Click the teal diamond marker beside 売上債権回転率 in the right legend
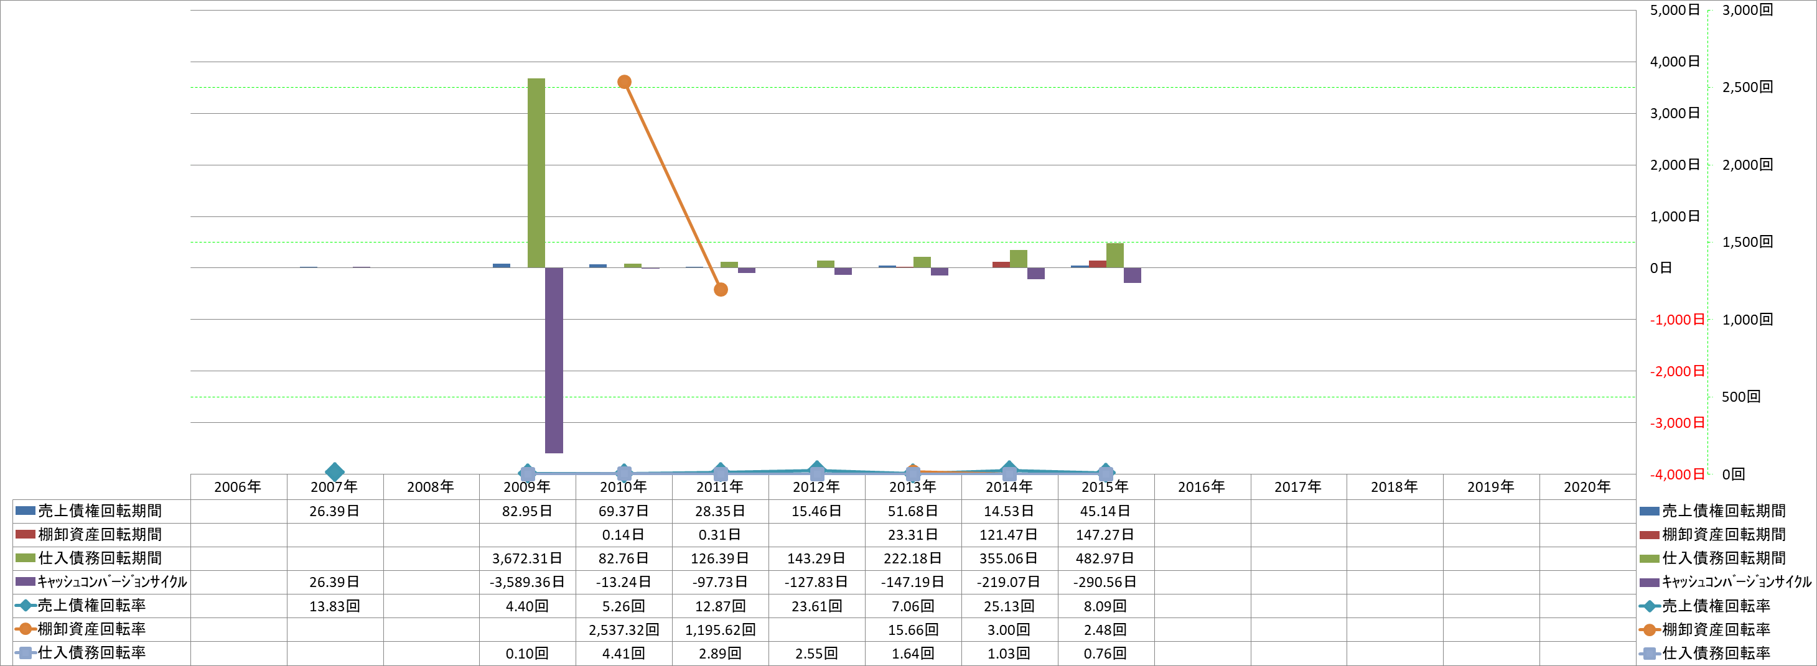This screenshot has height=666, width=1817. [1650, 606]
